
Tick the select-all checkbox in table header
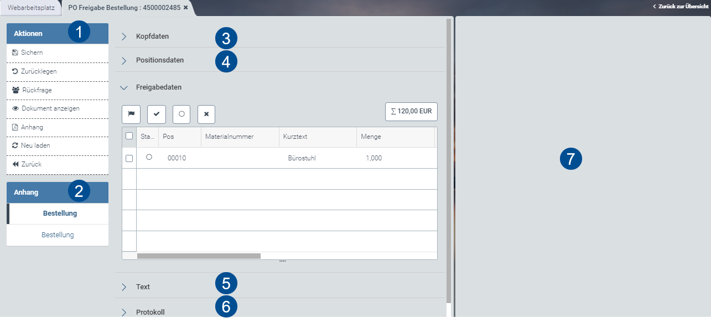(x=129, y=136)
